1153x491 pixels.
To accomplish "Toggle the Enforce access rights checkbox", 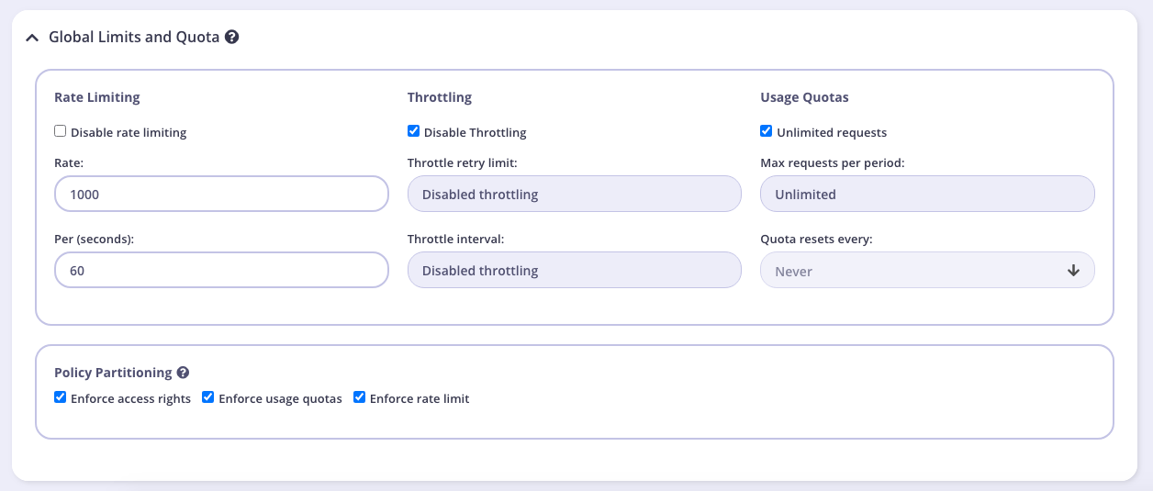I will point(61,397).
